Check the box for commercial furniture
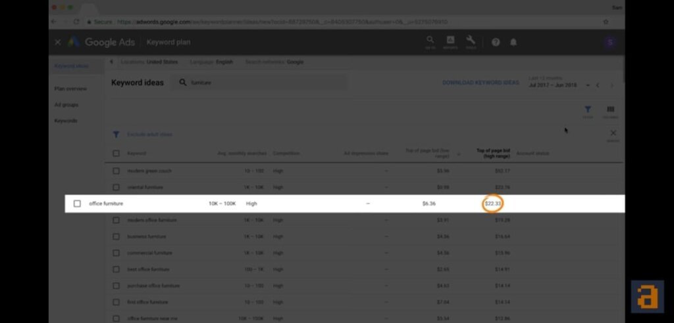This screenshot has height=323, width=674. [x=116, y=253]
